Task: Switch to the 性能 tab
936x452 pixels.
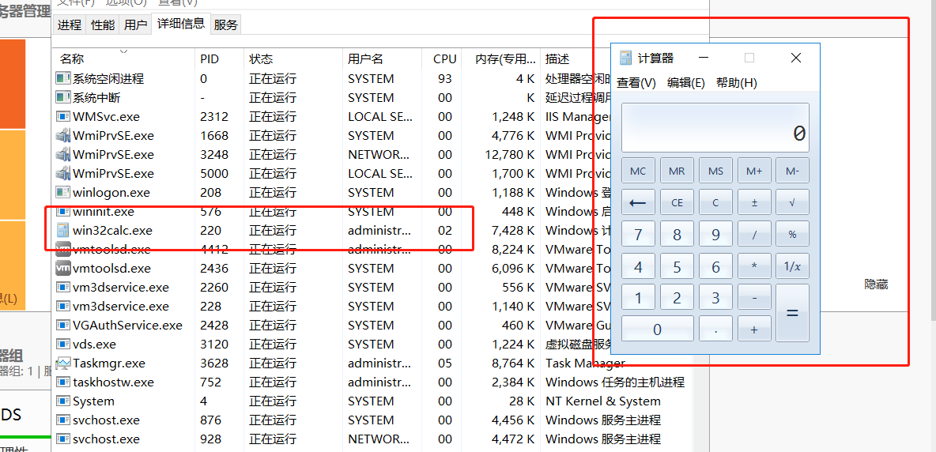Action: click(x=103, y=24)
